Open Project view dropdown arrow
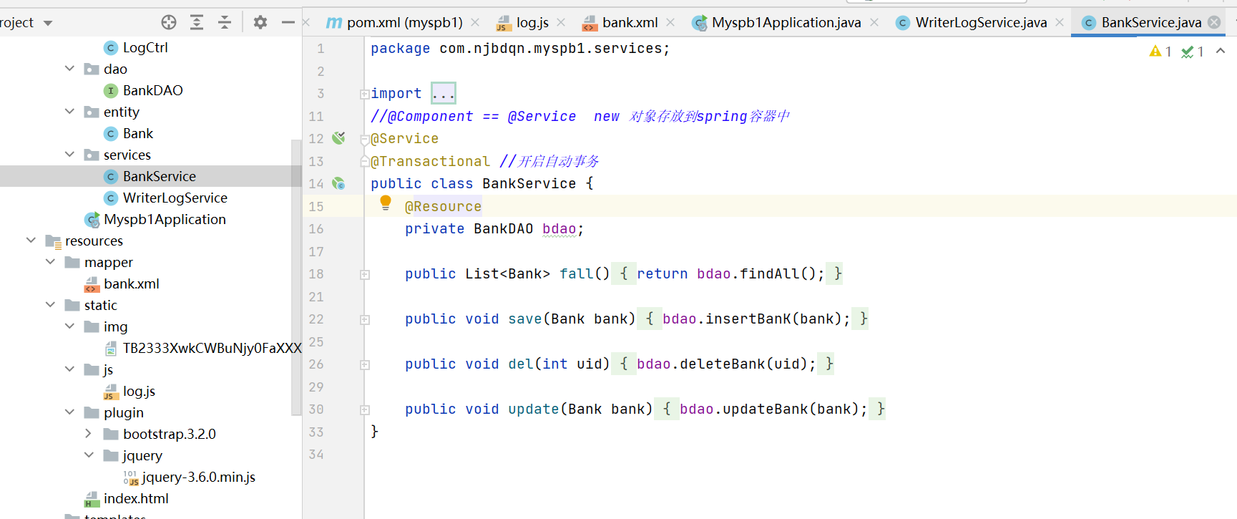 (x=48, y=23)
